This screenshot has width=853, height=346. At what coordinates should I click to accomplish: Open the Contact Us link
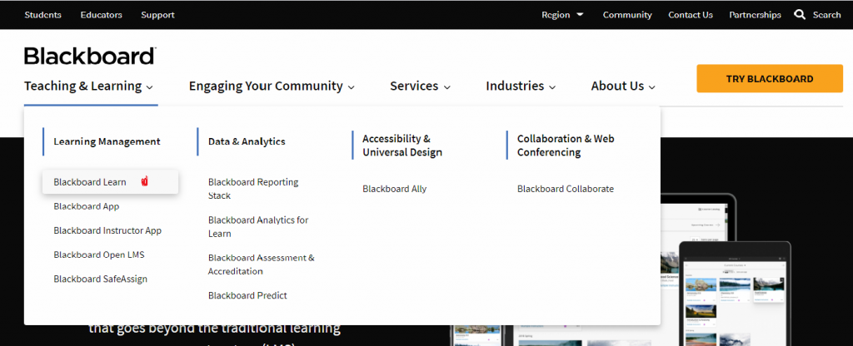pos(691,15)
